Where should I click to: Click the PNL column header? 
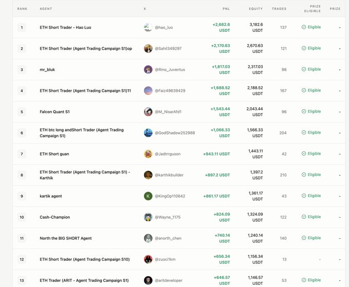(x=226, y=9)
